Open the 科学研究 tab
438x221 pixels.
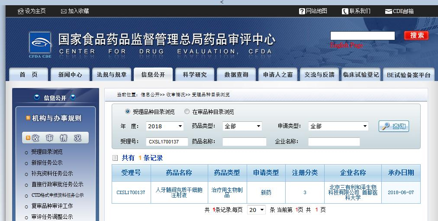195,75
